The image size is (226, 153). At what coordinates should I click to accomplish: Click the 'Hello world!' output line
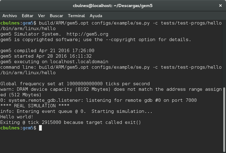click(x=17, y=117)
